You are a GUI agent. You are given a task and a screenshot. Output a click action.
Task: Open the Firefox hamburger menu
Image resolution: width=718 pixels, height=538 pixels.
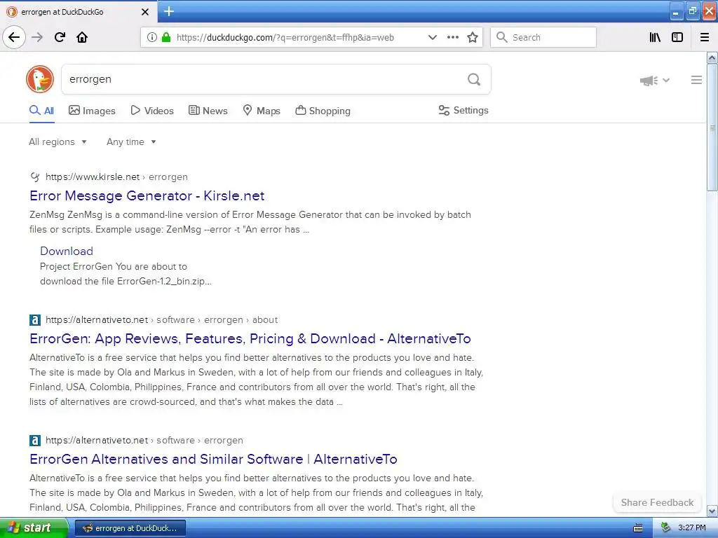tap(705, 37)
